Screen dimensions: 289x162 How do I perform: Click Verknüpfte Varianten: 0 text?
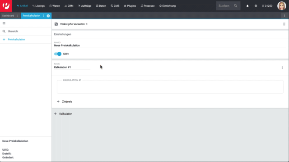74,24
